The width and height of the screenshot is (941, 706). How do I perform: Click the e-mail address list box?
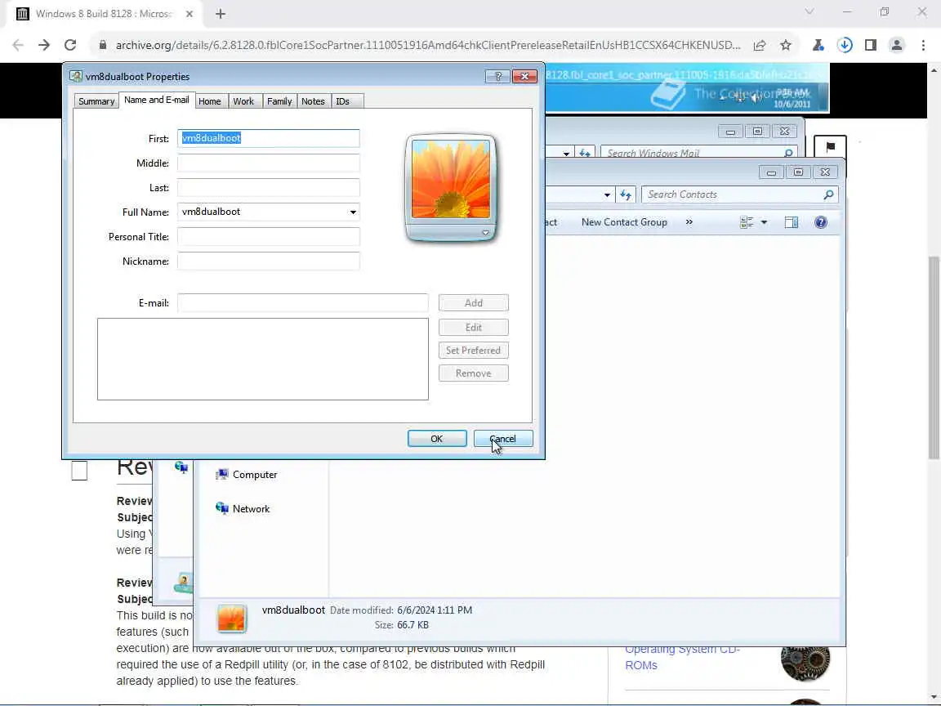(x=263, y=359)
